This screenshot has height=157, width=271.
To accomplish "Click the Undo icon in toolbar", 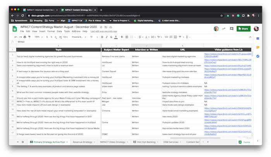I will click(16, 37).
